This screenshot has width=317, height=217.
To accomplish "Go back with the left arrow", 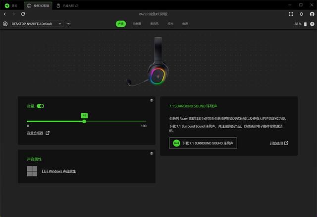I will tap(5, 14).
